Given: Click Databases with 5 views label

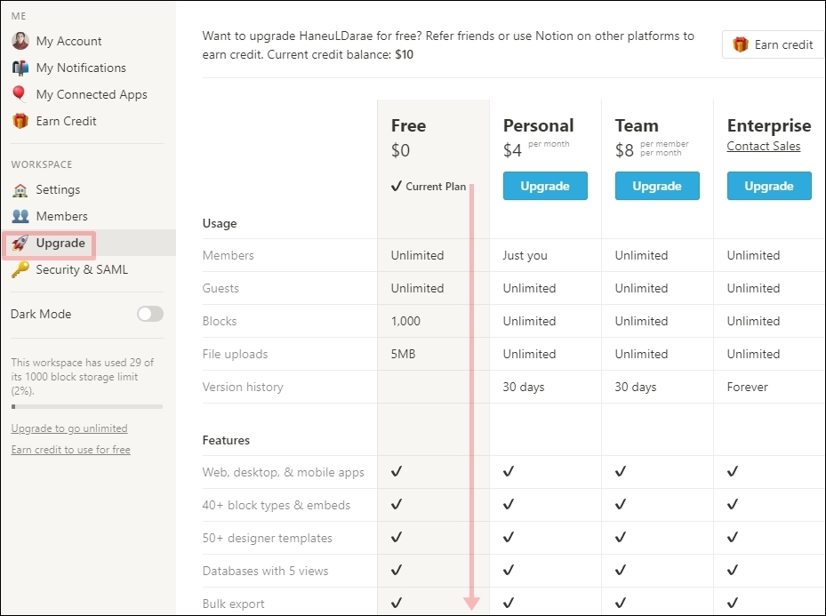Looking at the screenshot, I should tap(265, 571).
